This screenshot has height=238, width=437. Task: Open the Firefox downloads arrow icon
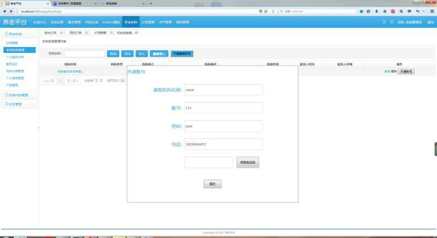pos(377,11)
